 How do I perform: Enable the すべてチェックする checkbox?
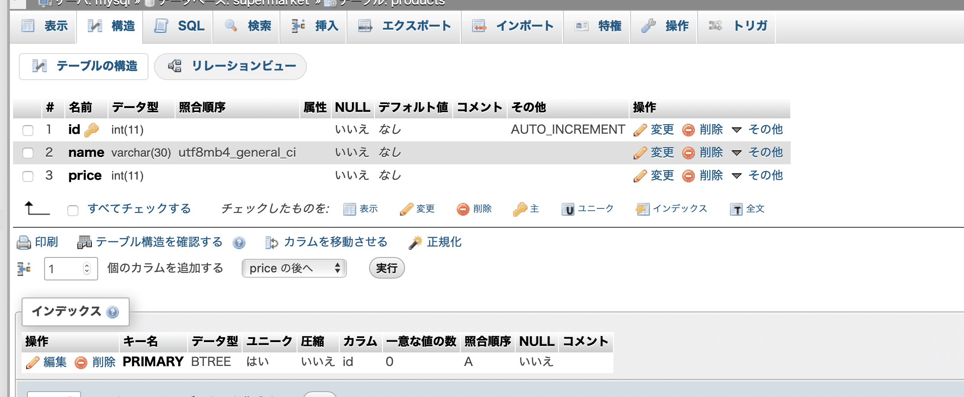(73, 210)
